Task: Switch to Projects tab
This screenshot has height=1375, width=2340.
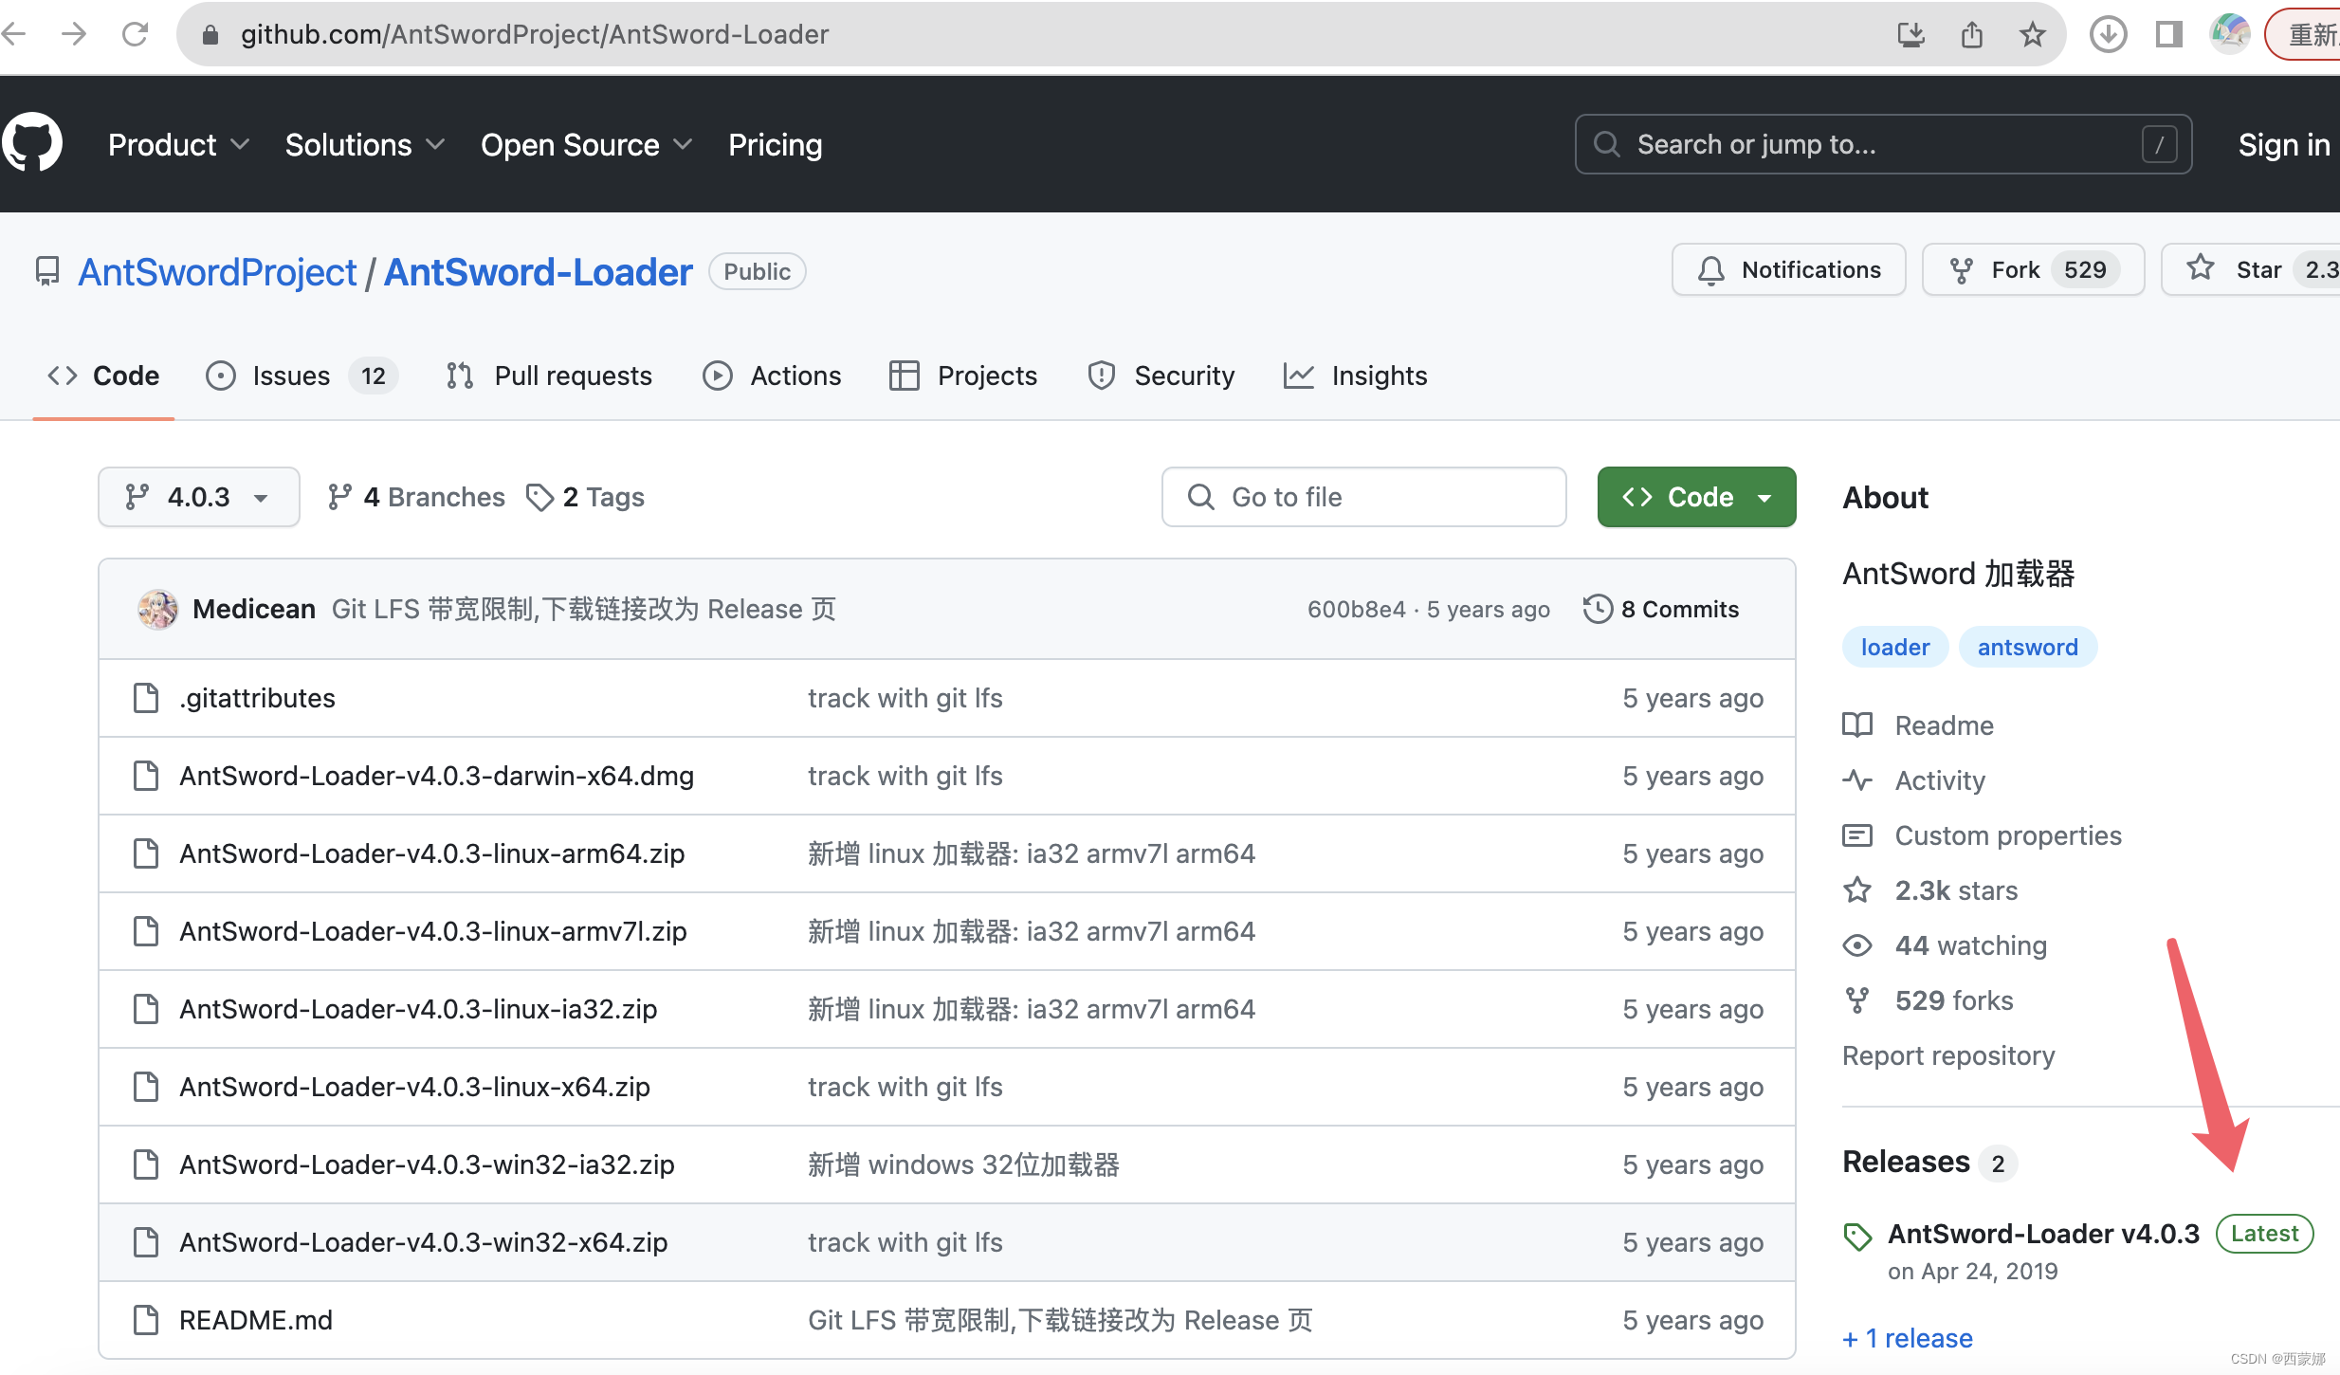Action: point(963,376)
